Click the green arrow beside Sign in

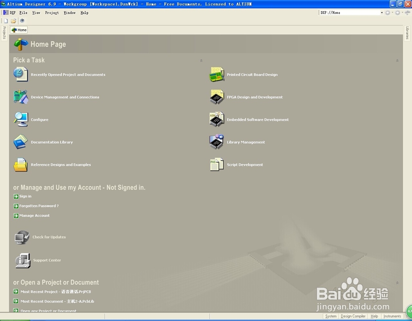[x=16, y=197]
